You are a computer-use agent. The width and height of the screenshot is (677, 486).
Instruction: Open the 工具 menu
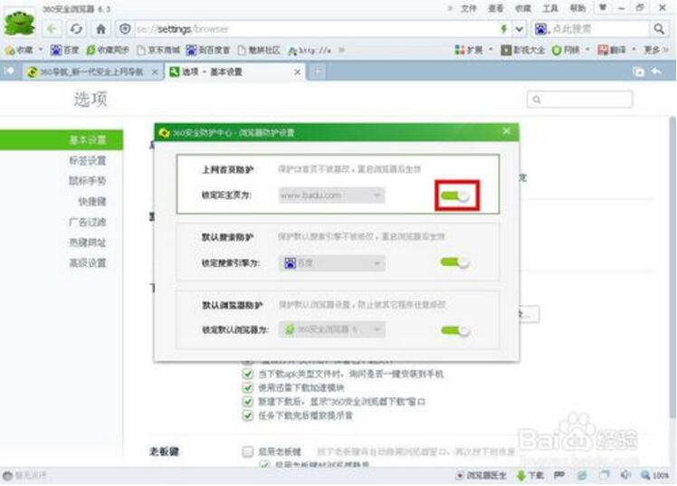pyautogui.click(x=550, y=8)
